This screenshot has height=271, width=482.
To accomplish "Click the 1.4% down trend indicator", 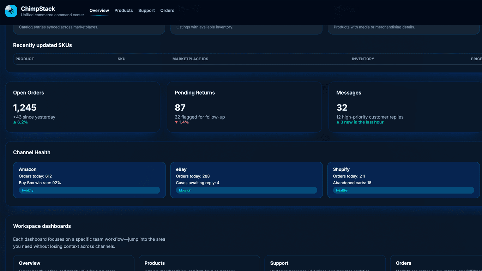I will point(182,122).
